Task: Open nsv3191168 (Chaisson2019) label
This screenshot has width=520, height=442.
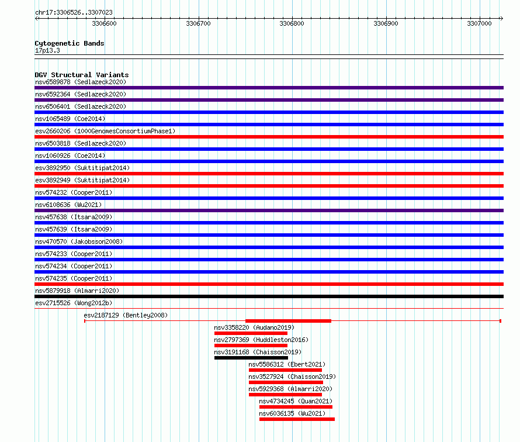Action: [x=258, y=352]
